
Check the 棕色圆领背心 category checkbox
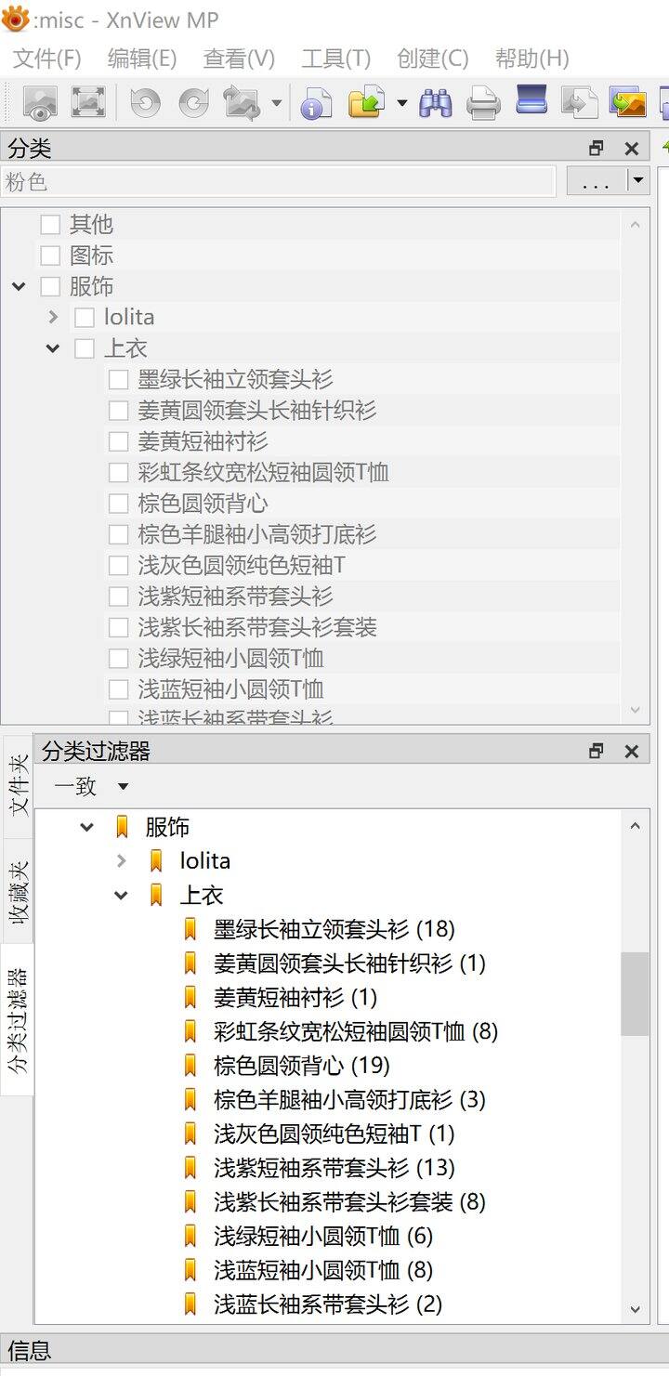118,504
